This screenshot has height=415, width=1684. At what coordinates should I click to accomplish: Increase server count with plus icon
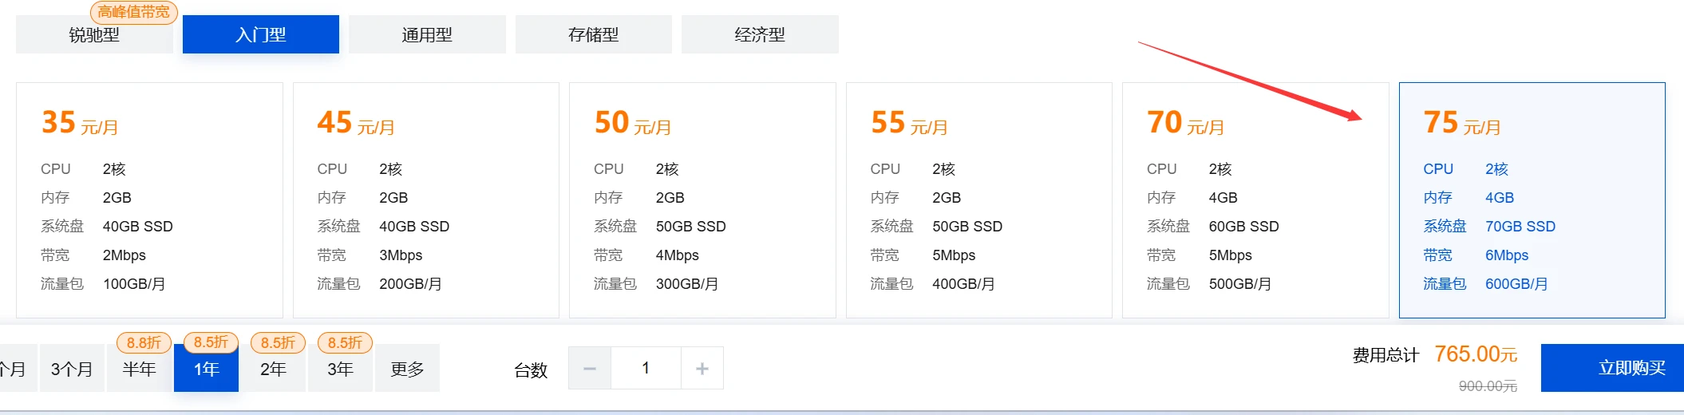tap(702, 369)
